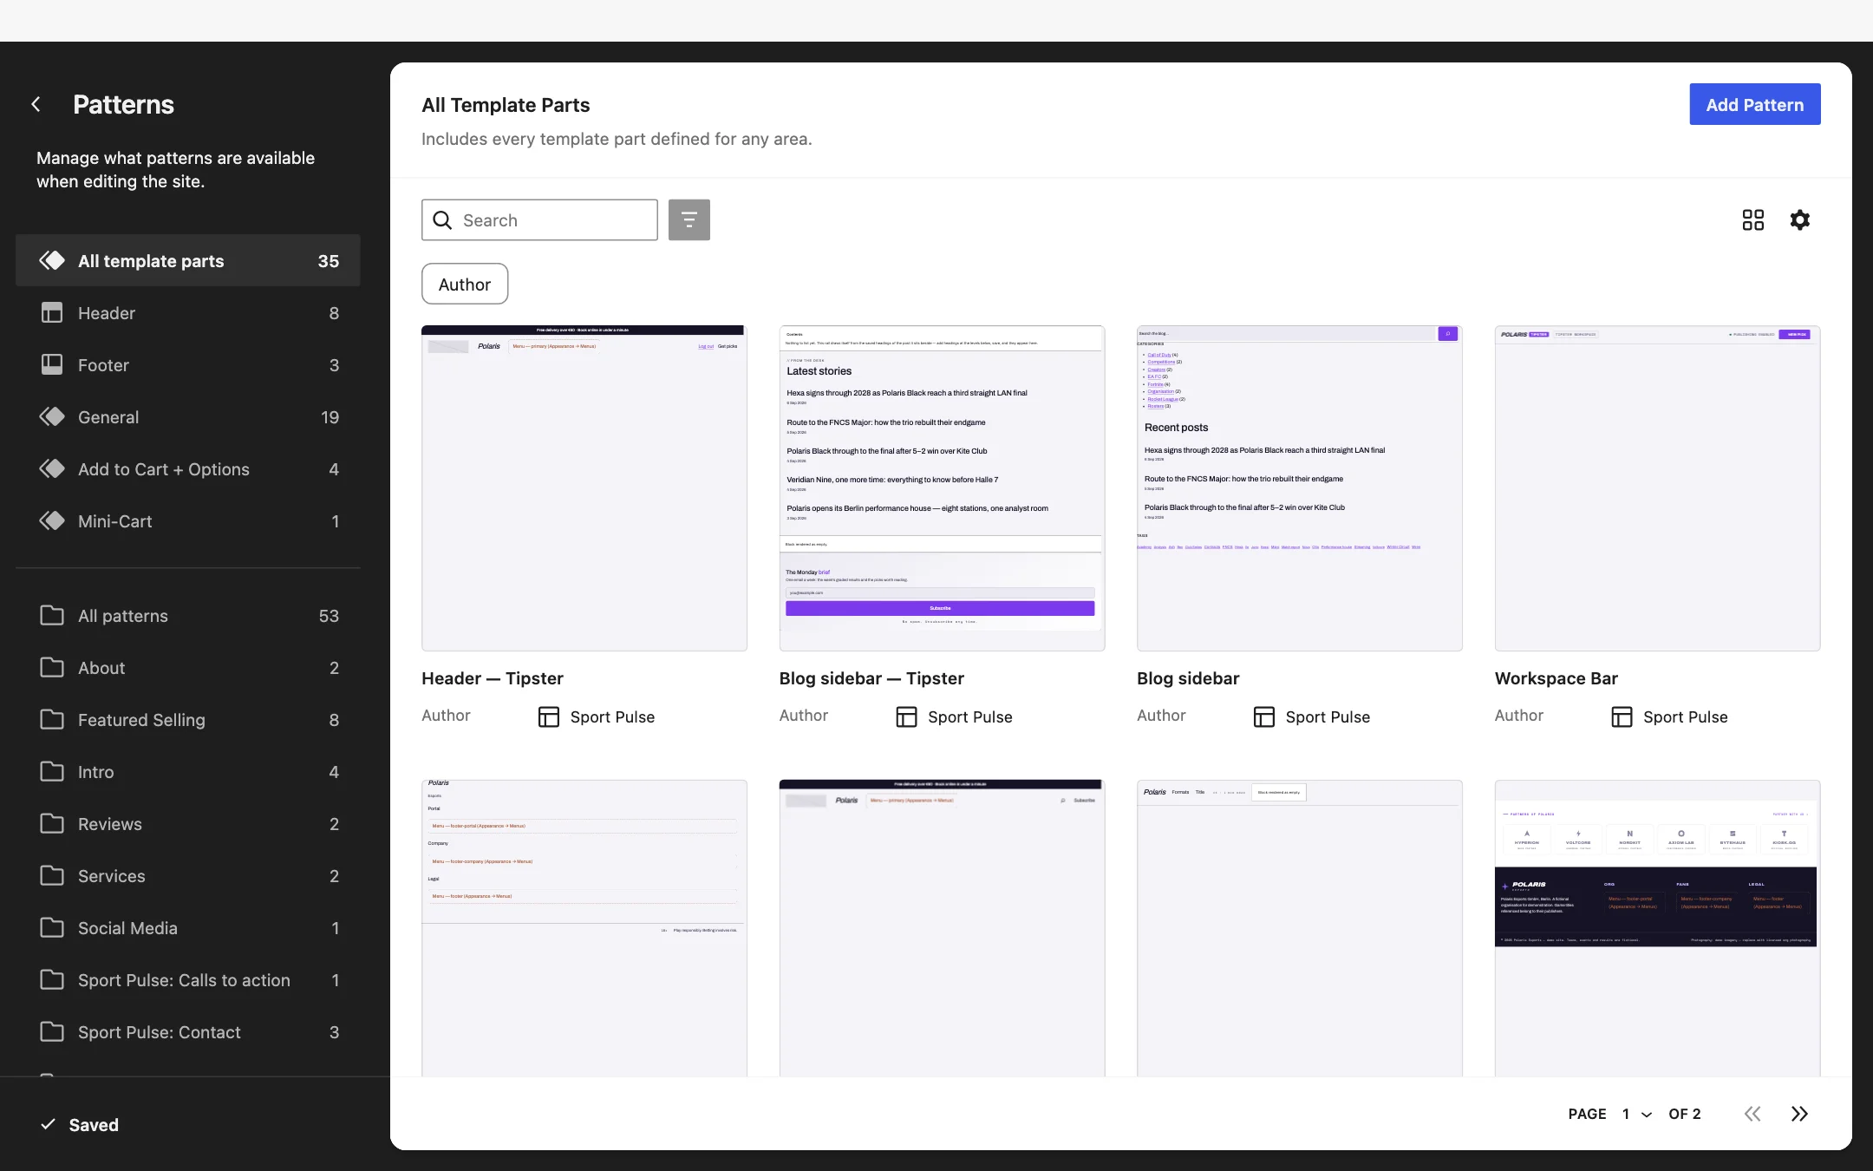
Task: Click the Featured Selling folder icon
Action: point(52,720)
